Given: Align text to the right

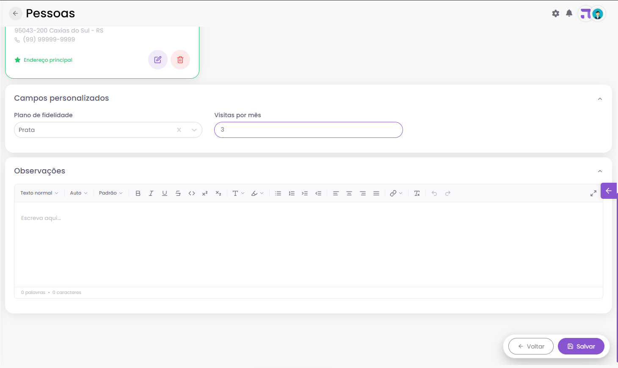Looking at the screenshot, I should (363, 193).
